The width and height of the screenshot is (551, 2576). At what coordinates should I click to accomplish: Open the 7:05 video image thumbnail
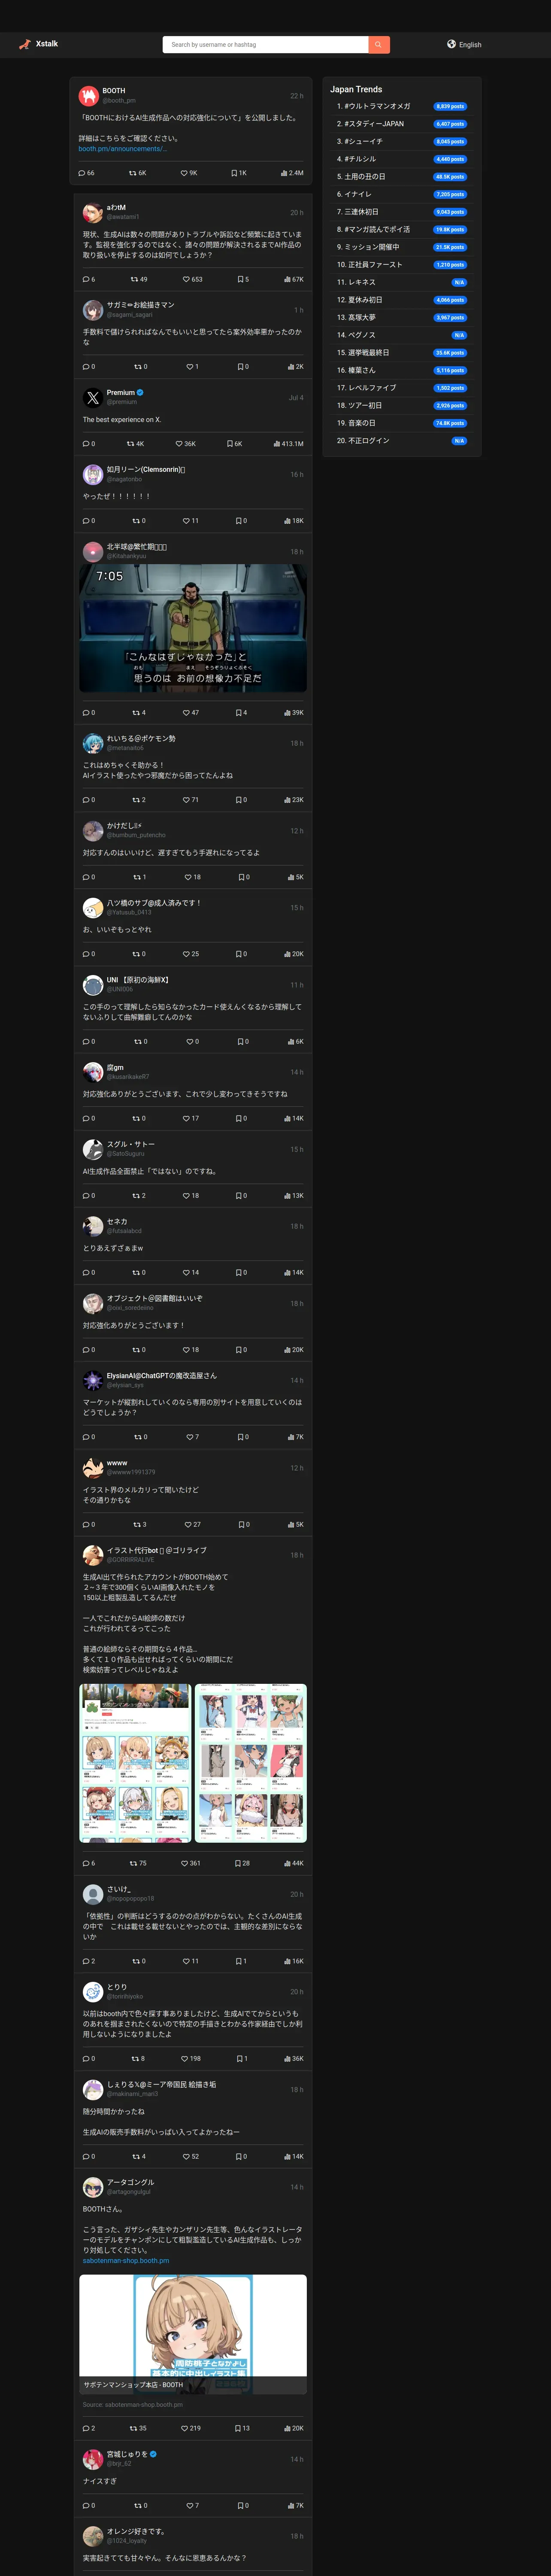click(193, 628)
